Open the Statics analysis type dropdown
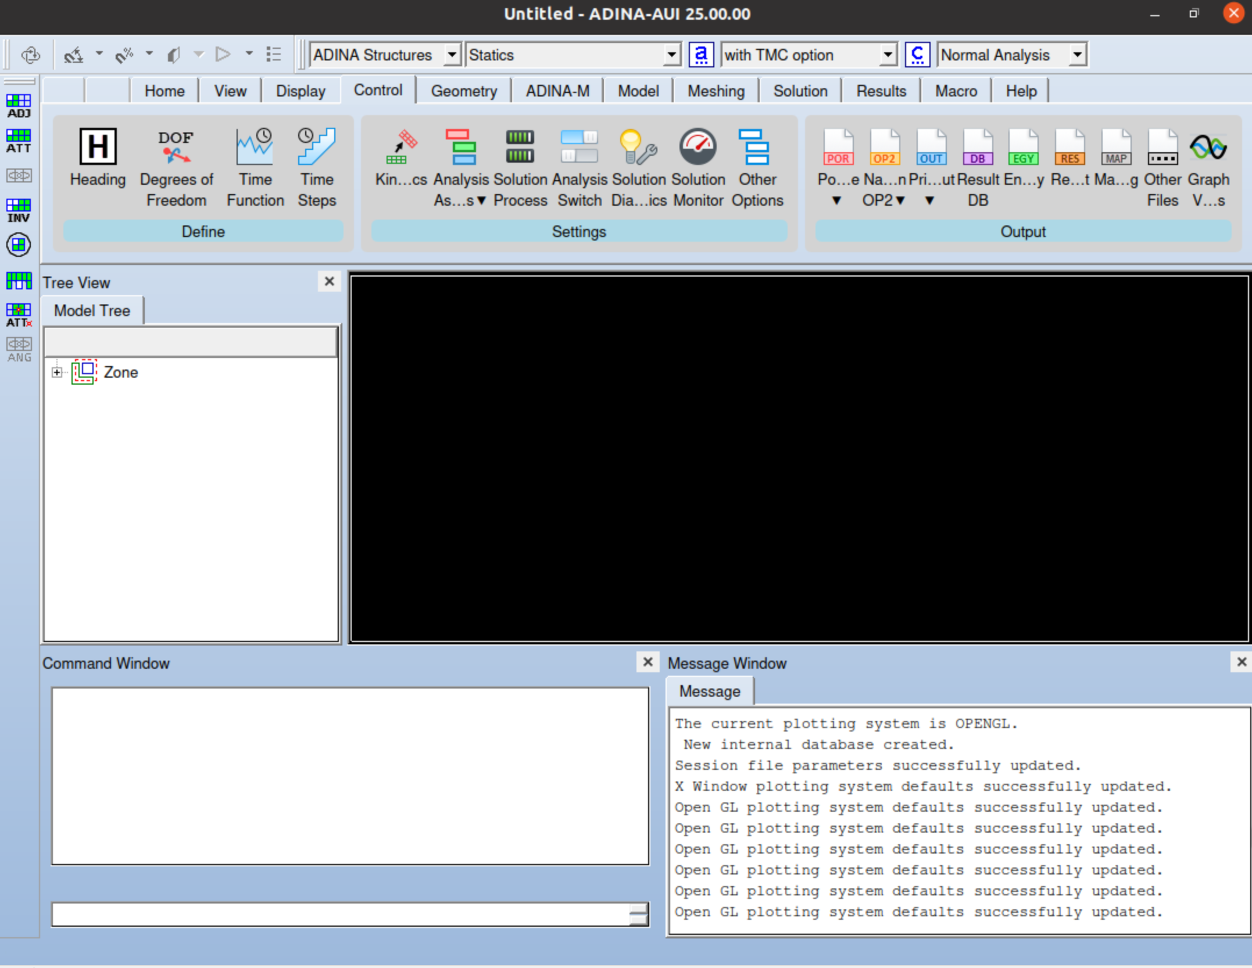Image resolution: width=1252 pixels, height=968 pixels. (x=573, y=55)
